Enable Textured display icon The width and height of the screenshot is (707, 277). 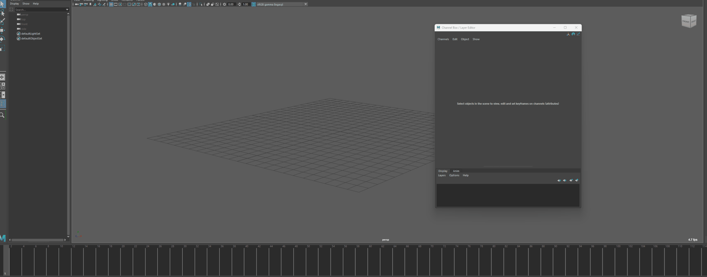[x=164, y=4]
